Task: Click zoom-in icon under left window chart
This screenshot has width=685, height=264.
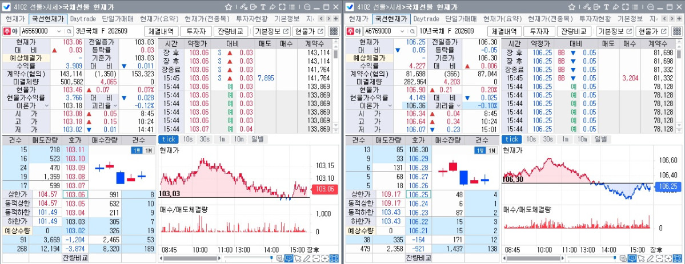Action: click(325, 258)
